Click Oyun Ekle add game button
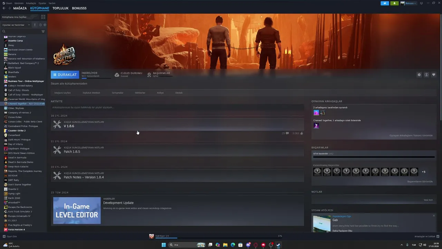 (10, 237)
